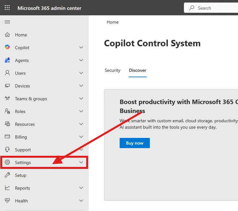The image size is (238, 211).
Task: Expand the Devices menu chevron
Action: click(81, 86)
